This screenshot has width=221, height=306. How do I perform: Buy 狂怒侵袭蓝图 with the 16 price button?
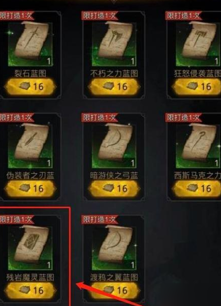(197, 87)
